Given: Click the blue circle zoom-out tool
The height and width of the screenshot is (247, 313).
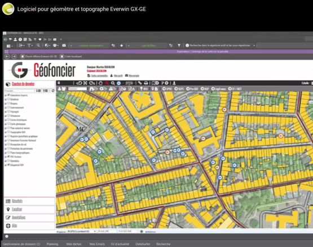Looking at the screenshot, I should 119,83.
